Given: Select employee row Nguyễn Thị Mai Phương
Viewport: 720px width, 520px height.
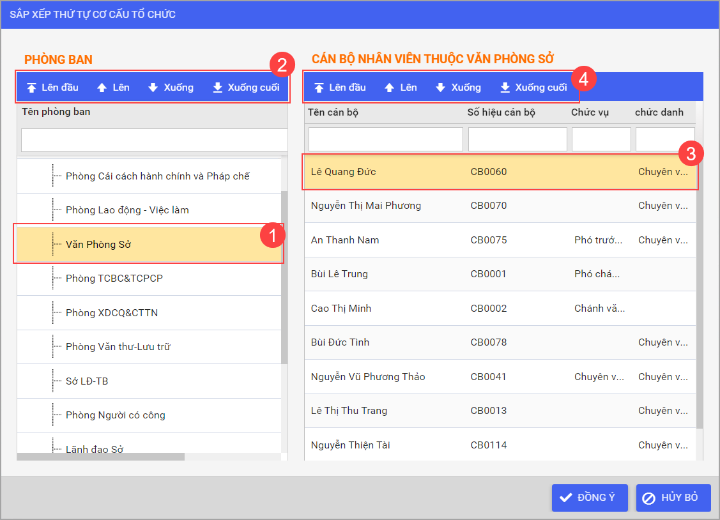Looking at the screenshot, I should point(366,206).
